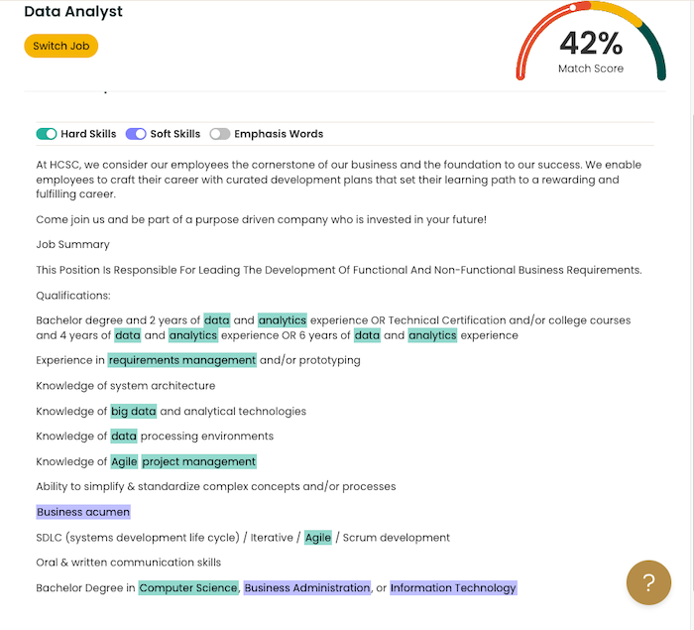Click the 'Qualifications:' heading text
694x630 pixels.
pyautogui.click(x=73, y=296)
